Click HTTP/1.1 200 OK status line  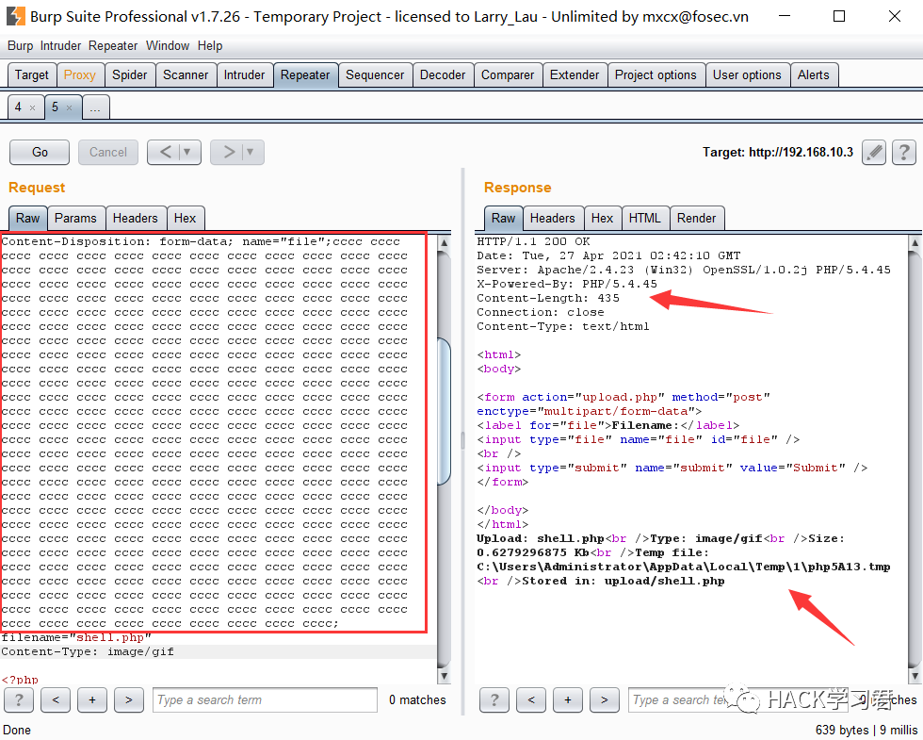pos(533,241)
